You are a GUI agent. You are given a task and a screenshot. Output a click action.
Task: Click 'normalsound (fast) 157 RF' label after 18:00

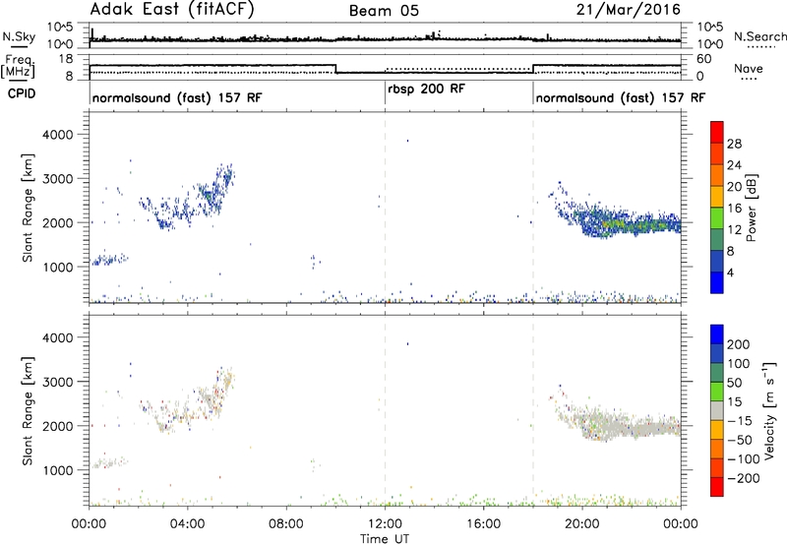[x=621, y=97]
